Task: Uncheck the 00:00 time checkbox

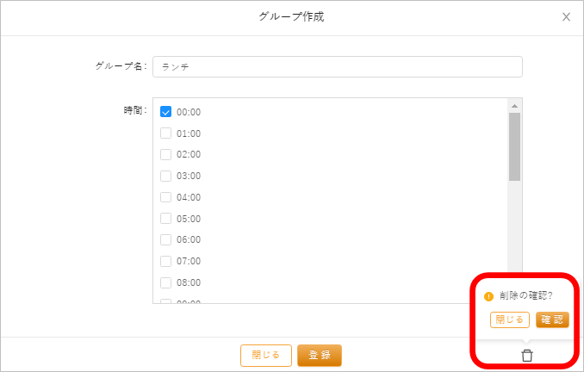Action: 166,112
